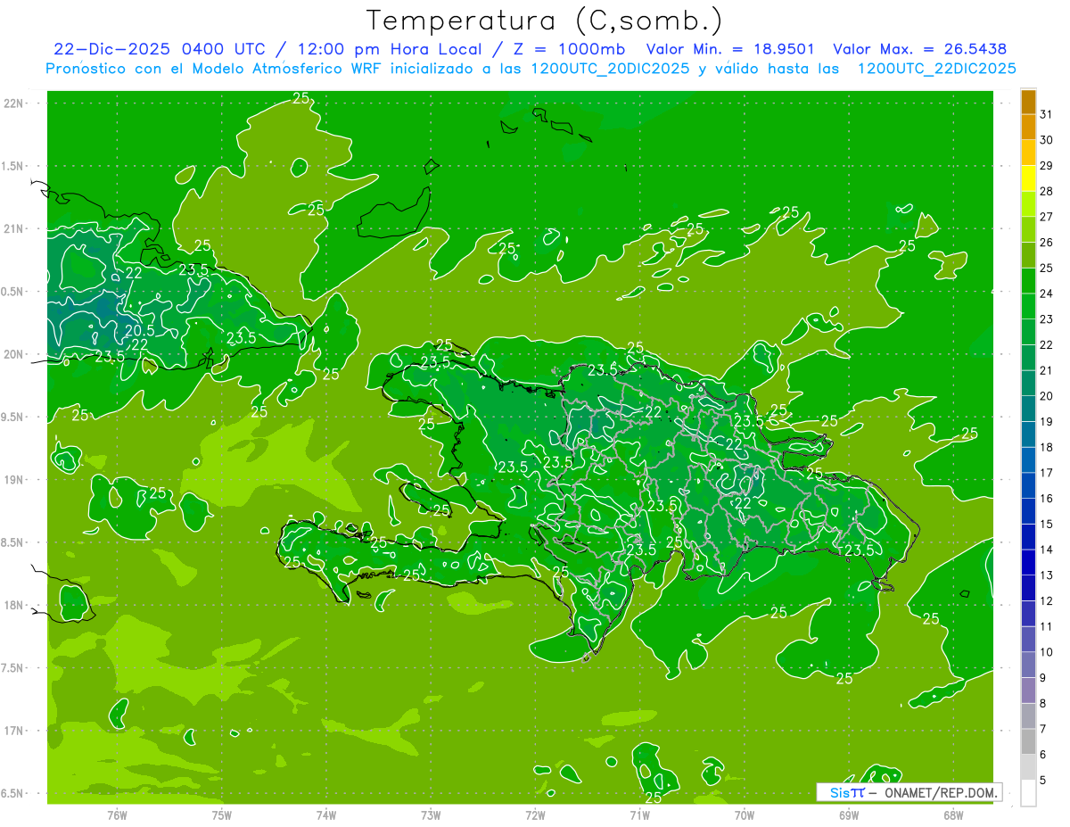Click the "20N" latitude axis label
1070x827 pixels.
coord(14,354)
